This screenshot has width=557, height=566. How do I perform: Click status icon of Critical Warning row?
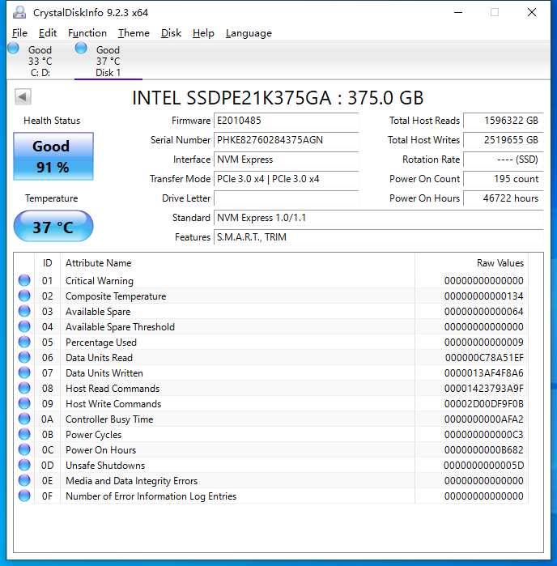pos(24,280)
